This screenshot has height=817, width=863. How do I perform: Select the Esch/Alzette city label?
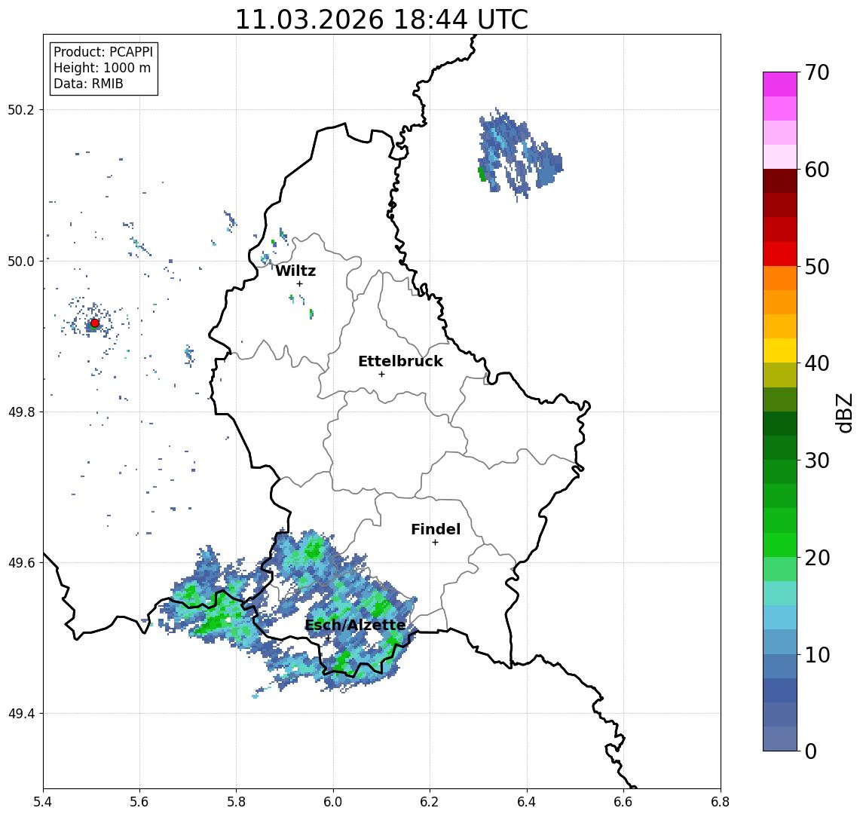pos(355,625)
